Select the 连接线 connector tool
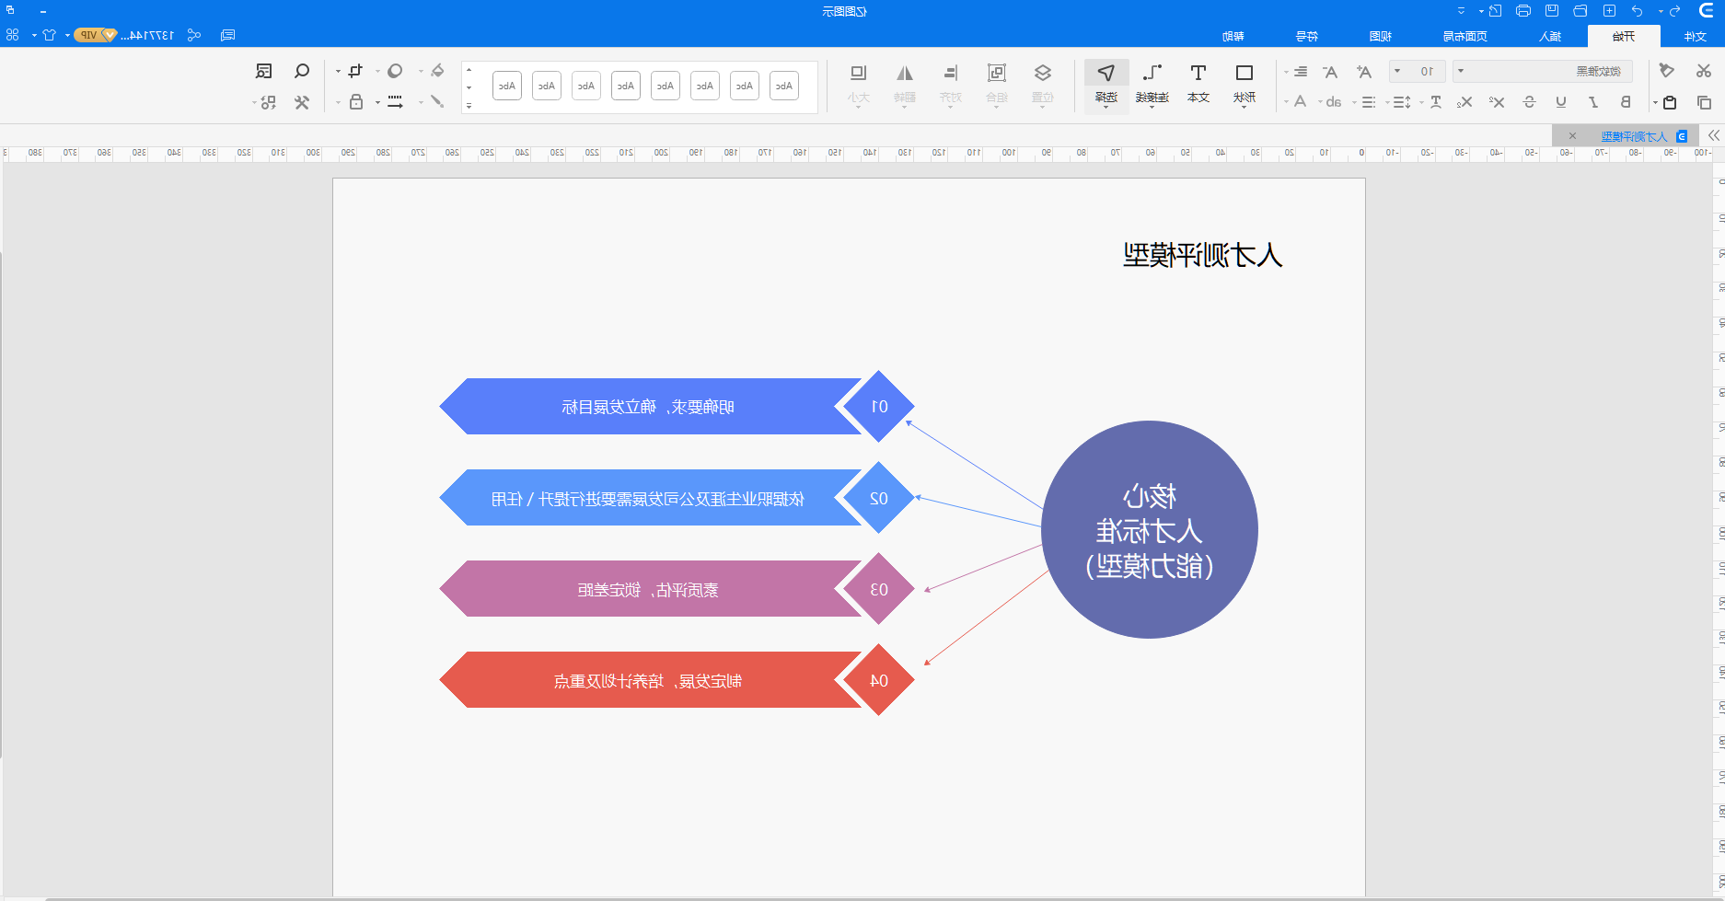1725x901 pixels. pyautogui.click(x=1152, y=84)
